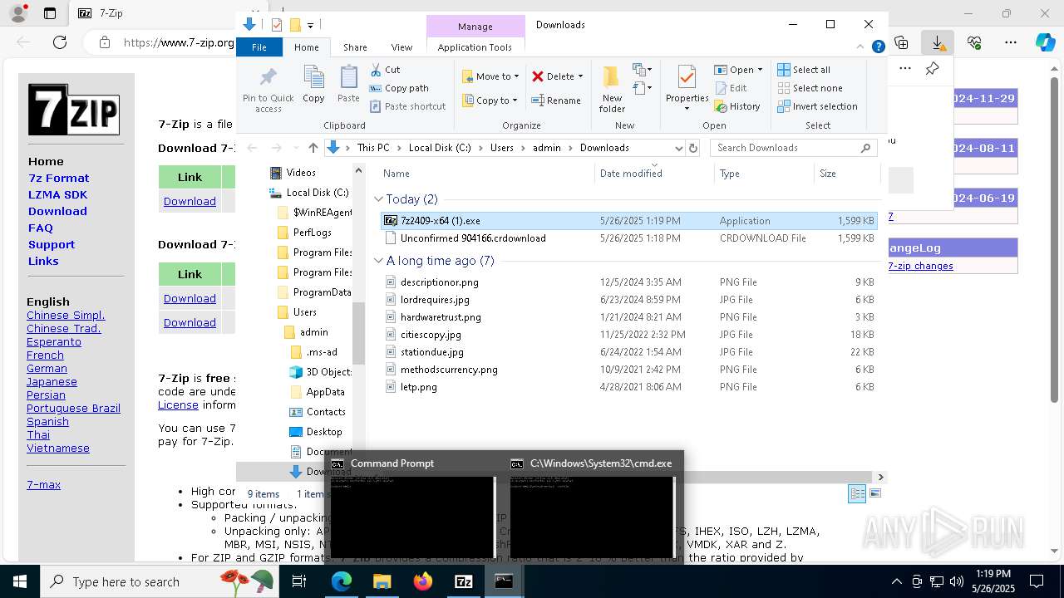Open the Move to dropdown

pyautogui.click(x=490, y=76)
